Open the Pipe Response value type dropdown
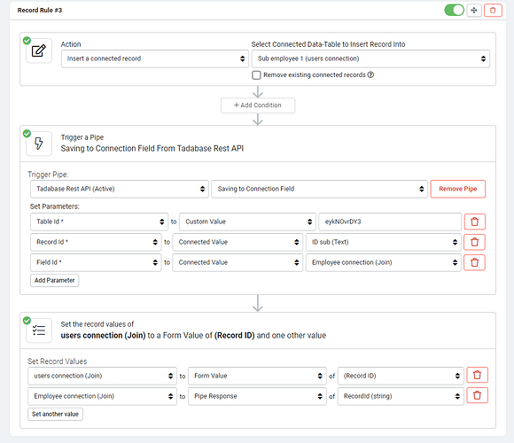 coord(257,396)
